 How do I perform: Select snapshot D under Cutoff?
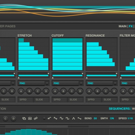(80, 91)
